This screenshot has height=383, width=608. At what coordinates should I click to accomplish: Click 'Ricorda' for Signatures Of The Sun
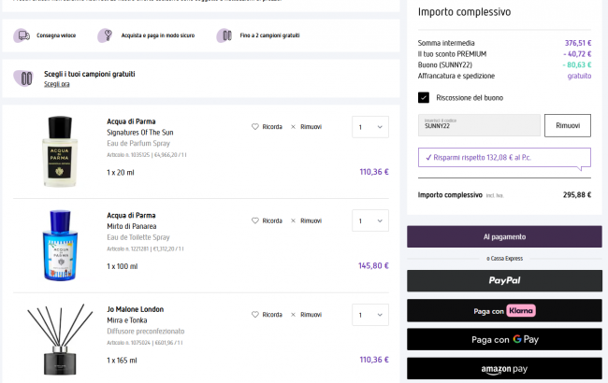272,127
